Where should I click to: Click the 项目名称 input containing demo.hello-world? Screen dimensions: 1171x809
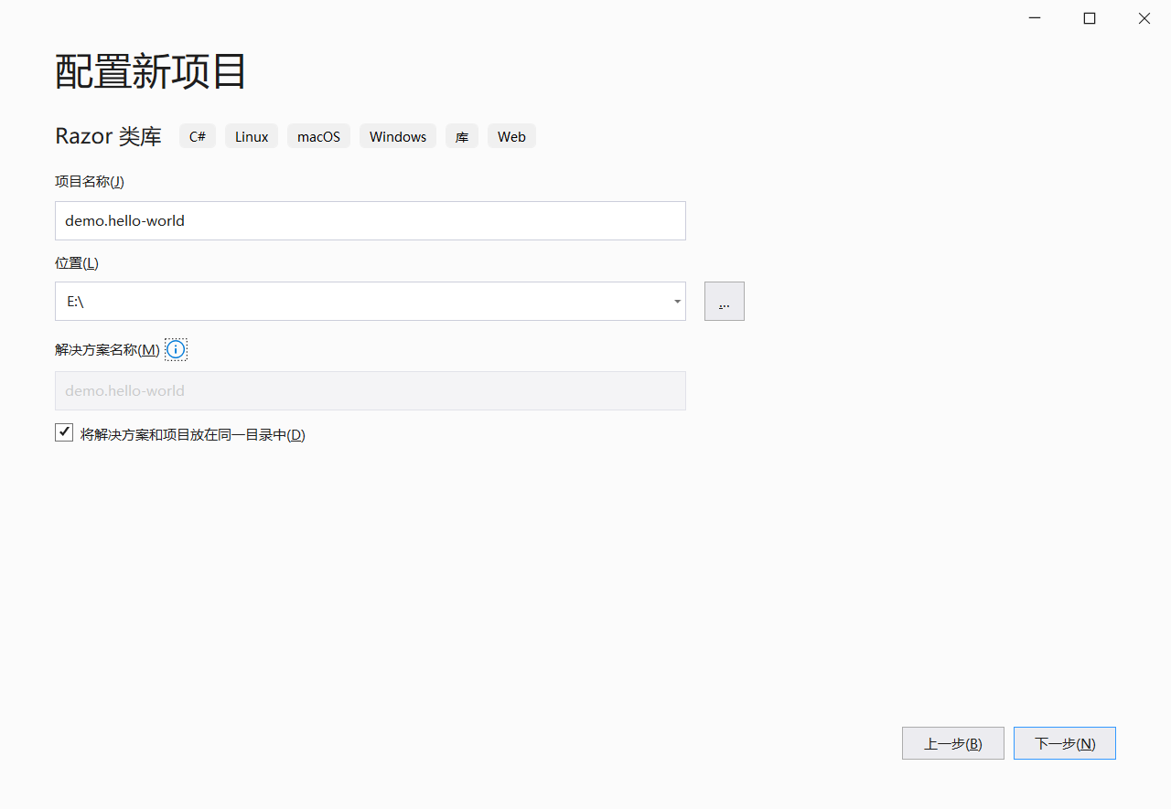(x=370, y=220)
